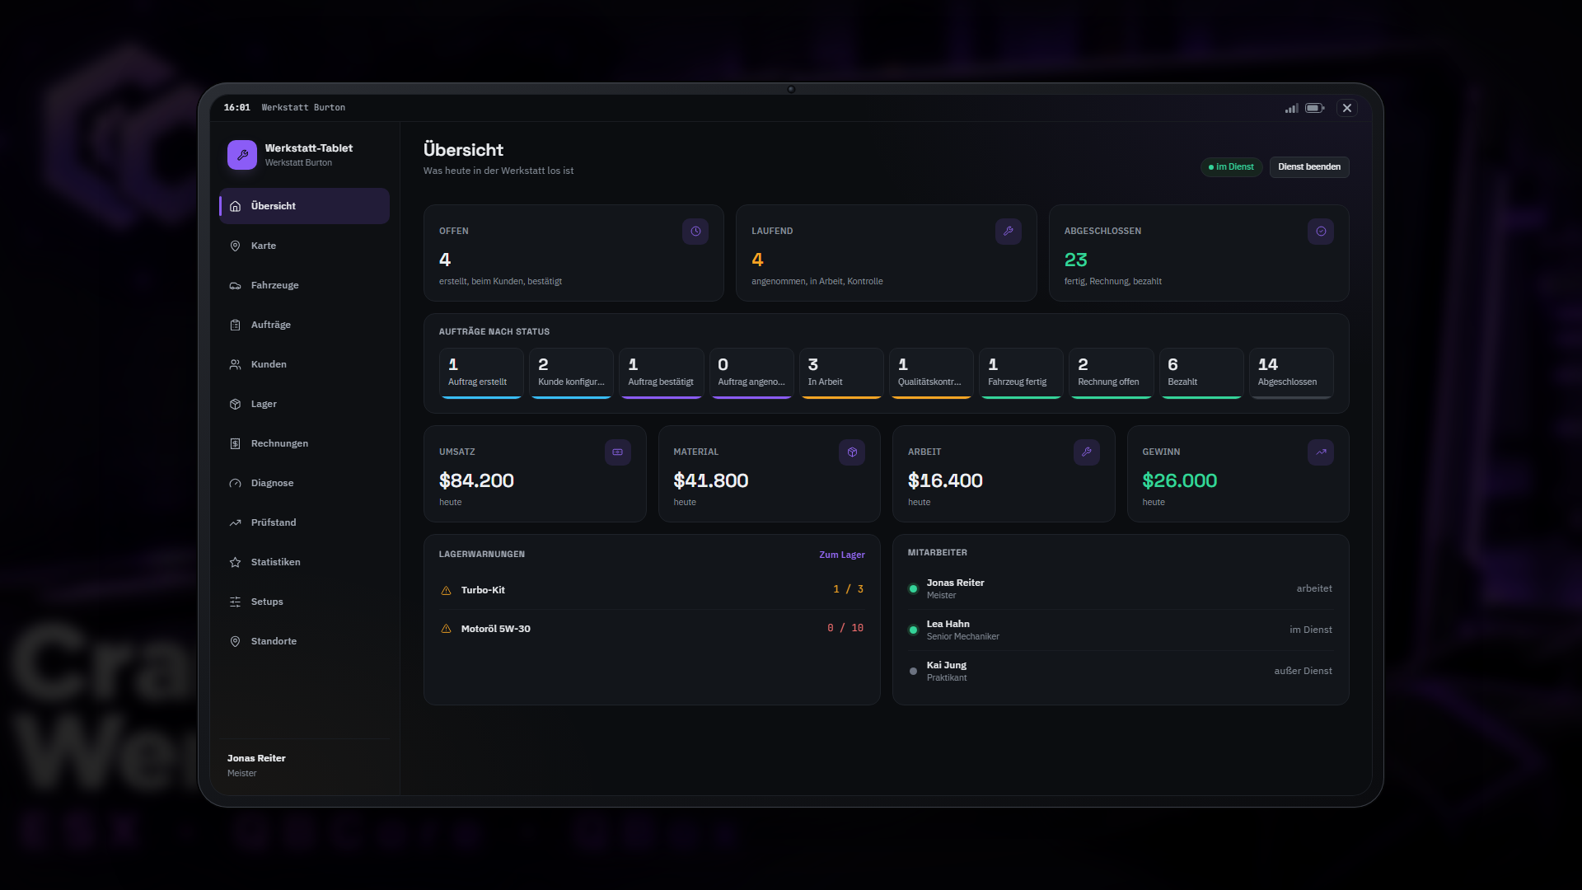
Task: Follow the Zum Lager link
Action: pyautogui.click(x=841, y=555)
